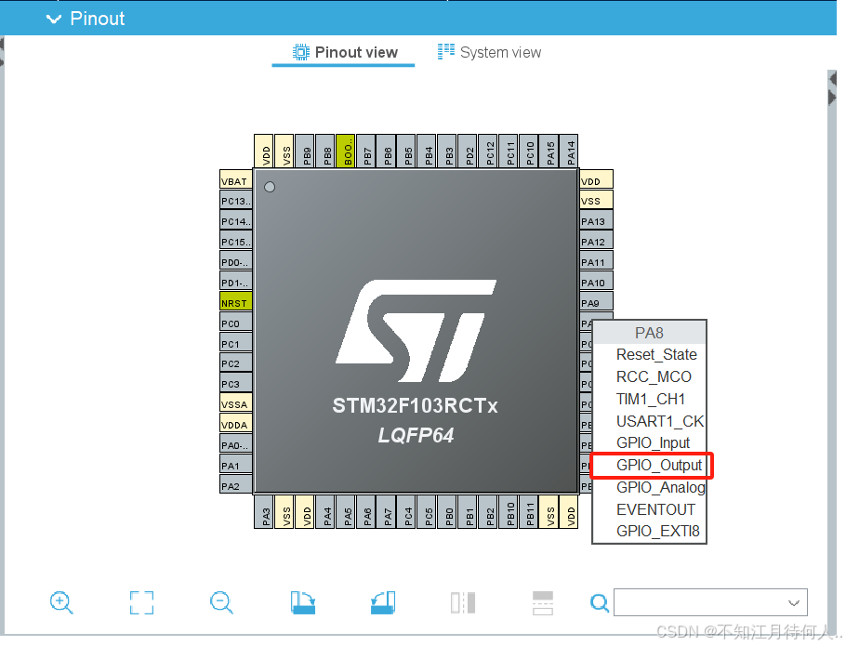Click the pin search magnifier icon

click(x=599, y=602)
